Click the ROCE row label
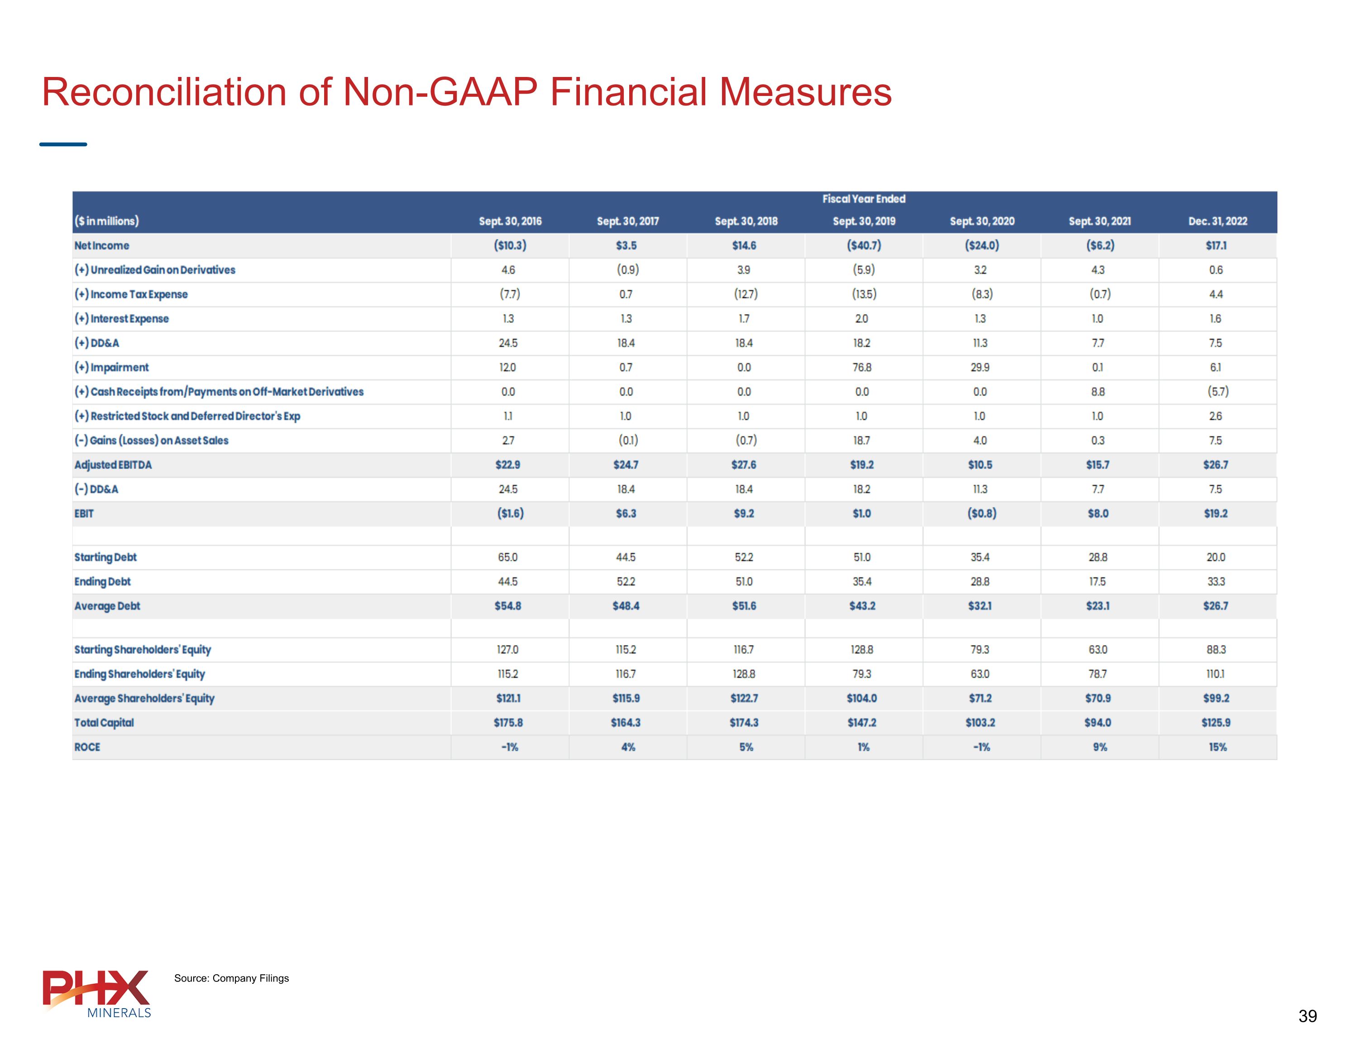 pos(87,747)
